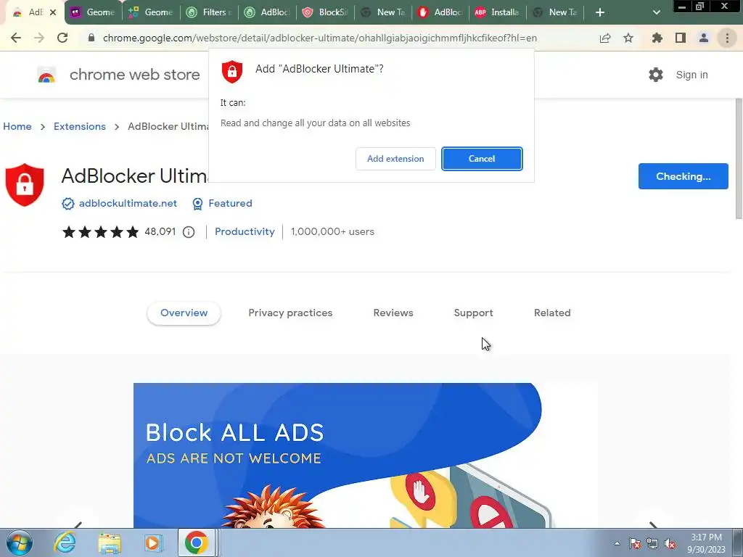Click the Checking... button
The height and width of the screenshot is (557, 743).
[684, 176]
